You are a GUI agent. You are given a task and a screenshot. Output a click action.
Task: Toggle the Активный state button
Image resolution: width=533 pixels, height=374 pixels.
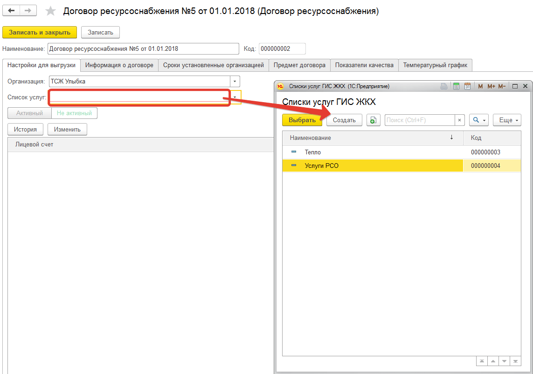[29, 113]
